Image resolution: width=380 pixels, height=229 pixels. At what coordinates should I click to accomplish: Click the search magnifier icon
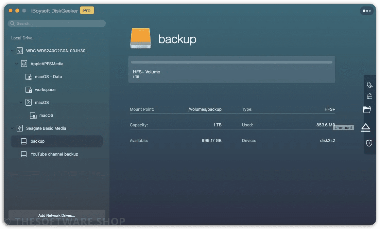click(x=13, y=23)
